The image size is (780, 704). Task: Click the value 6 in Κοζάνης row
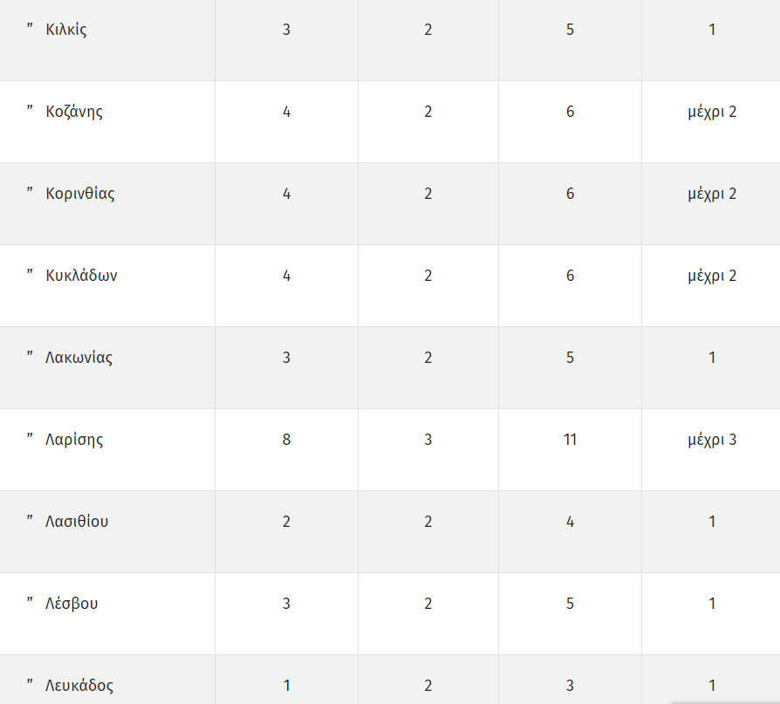click(570, 112)
